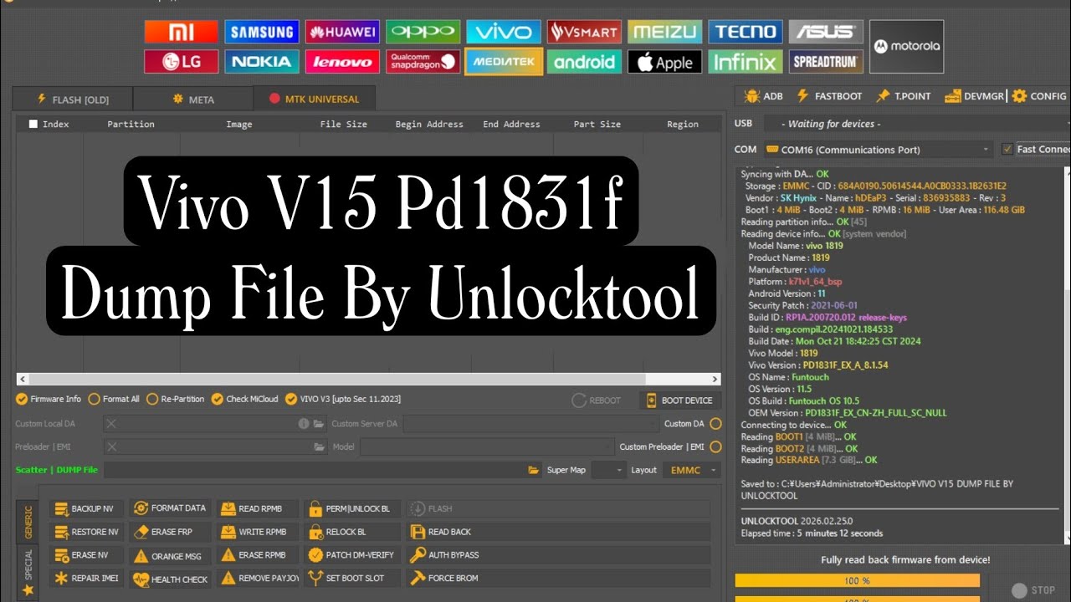Switch to the META tab
The height and width of the screenshot is (602, 1071).
tap(193, 99)
